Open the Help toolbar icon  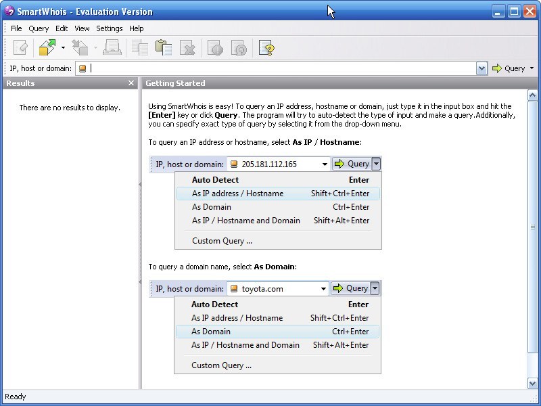266,47
